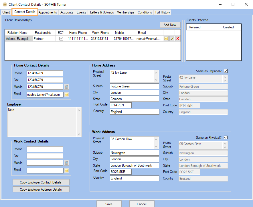Open the Memberships tab
253x207 pixels.
tap(126, 12)
